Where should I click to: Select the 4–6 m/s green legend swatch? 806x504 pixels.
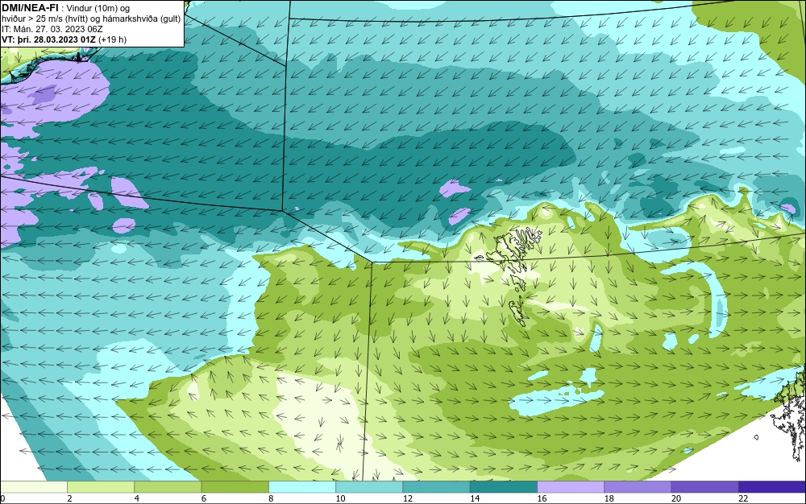click(168, 487)
